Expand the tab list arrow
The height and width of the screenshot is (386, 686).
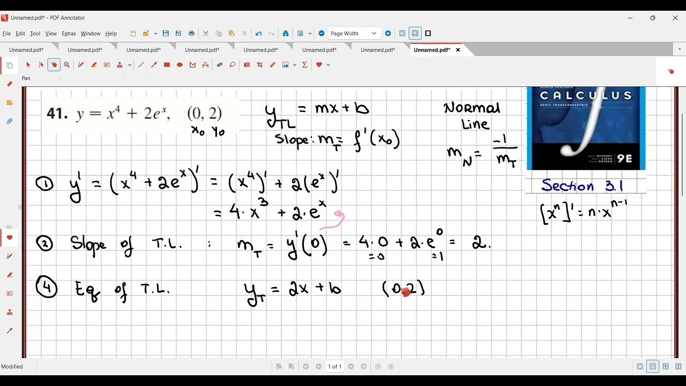tap(679, 50)
